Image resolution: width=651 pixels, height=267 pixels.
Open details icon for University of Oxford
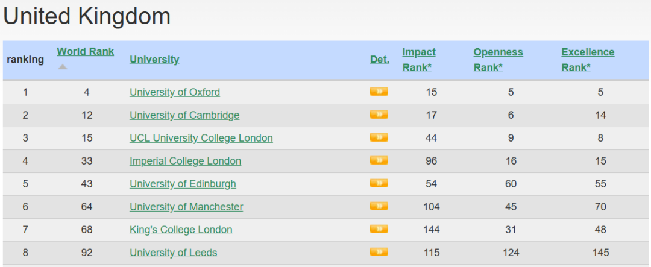(379, 92)
